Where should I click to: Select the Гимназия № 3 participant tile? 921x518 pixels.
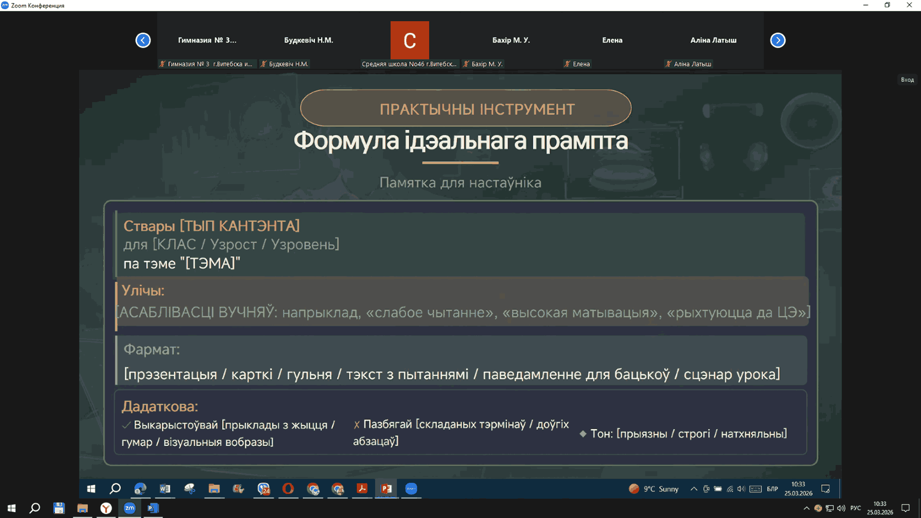tap(207, 40)
